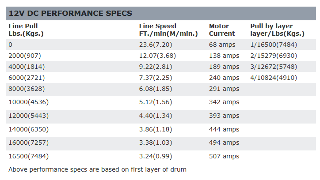
Task: Select the Line Speed column header
Action: [168, 30]
